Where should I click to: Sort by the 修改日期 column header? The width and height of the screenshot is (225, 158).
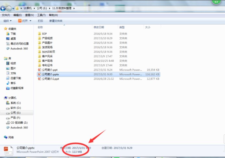coord(99,27)
